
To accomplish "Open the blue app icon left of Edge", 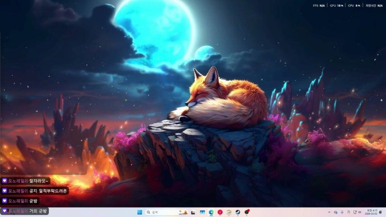I will click(202, 212).
